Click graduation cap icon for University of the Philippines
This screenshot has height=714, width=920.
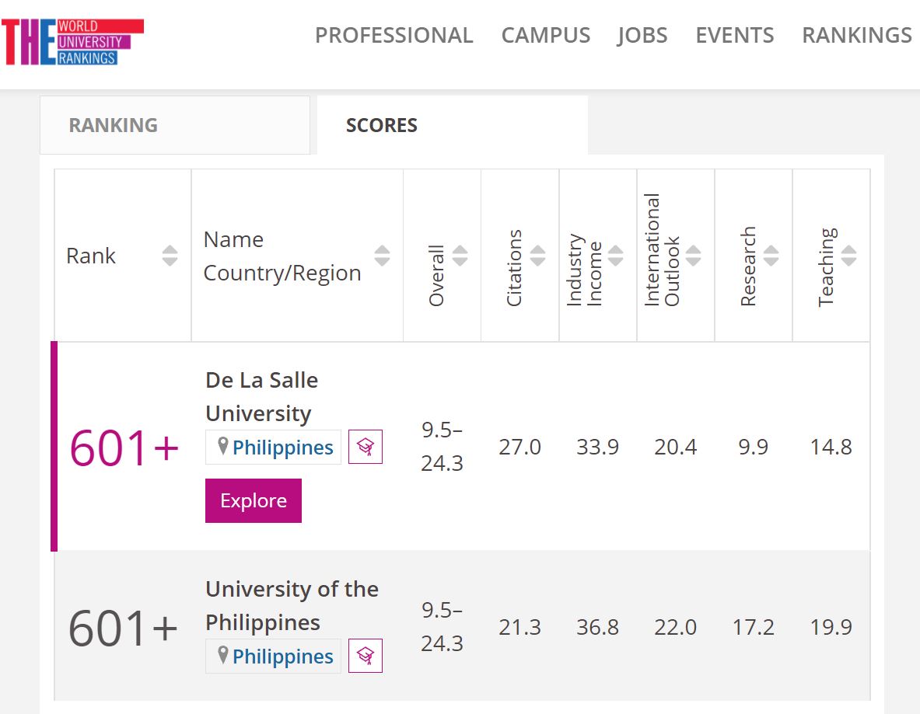pos(366,656)
